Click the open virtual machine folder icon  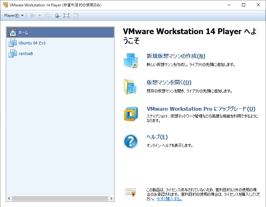click(x=130, y=87)
